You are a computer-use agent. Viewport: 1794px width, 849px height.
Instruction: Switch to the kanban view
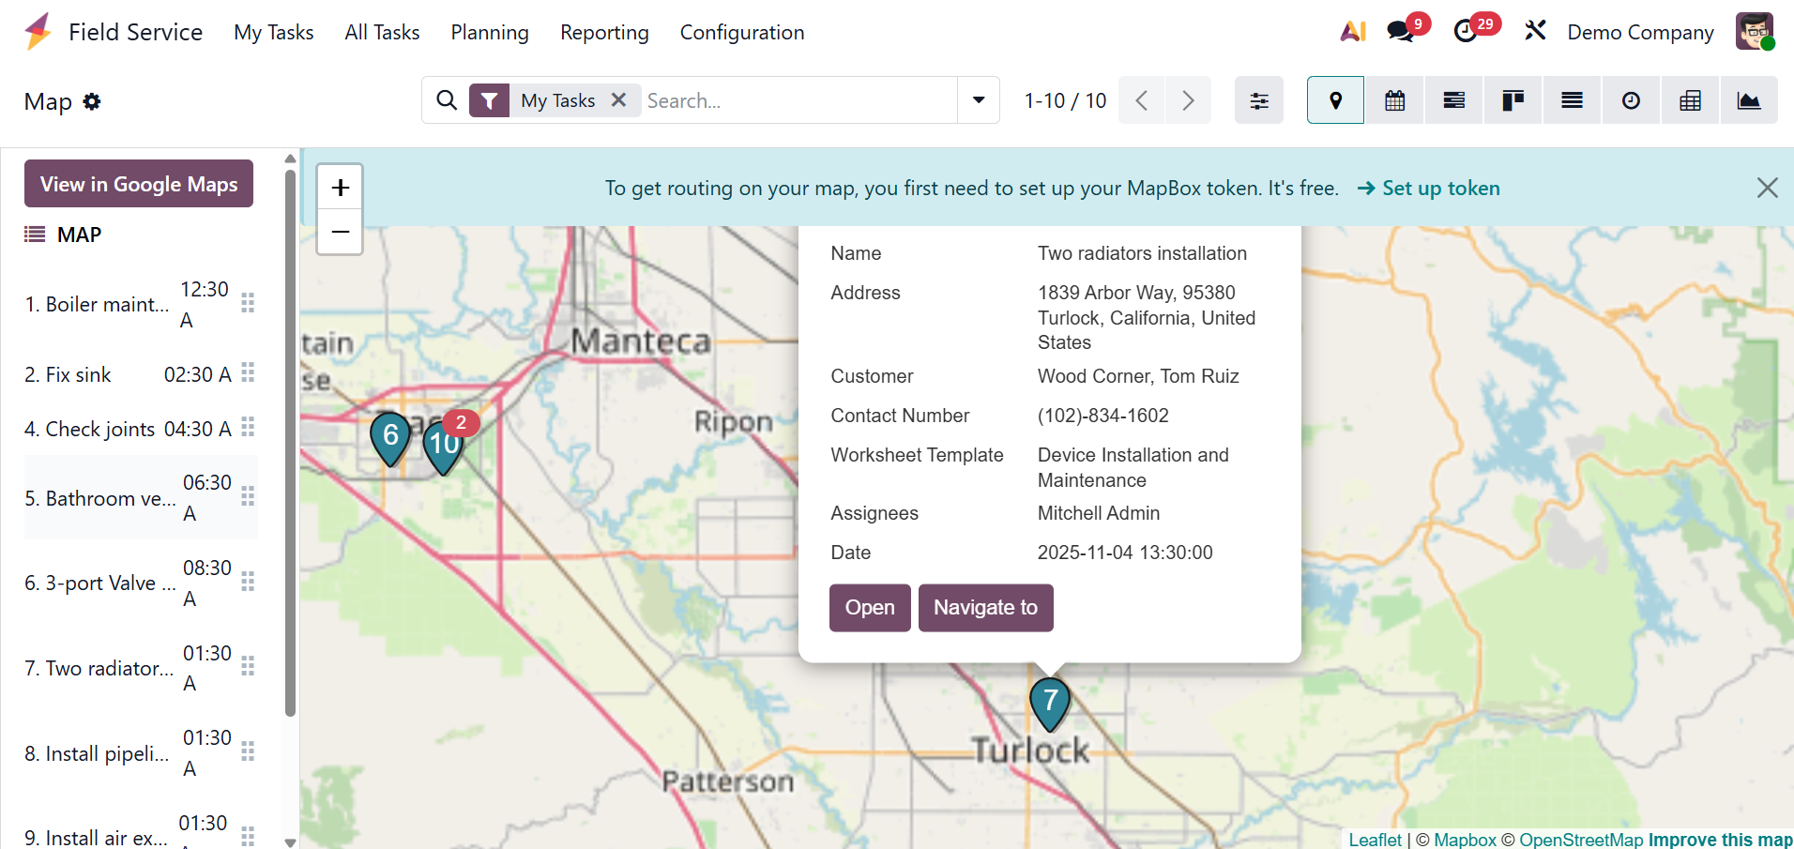point(1513,100)
